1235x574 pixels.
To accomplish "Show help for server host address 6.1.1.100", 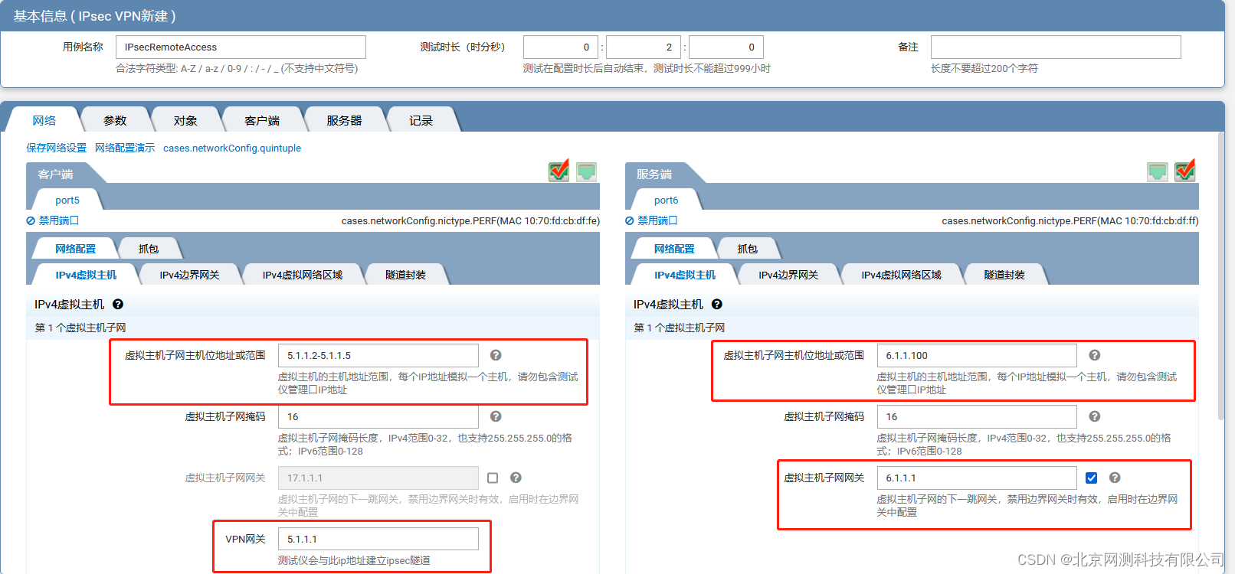I will pyautogui.click(x=1095, y=355).
